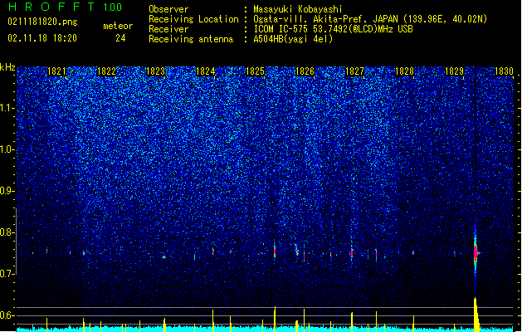Select antenna value A504HB(yagi 4el)
Image resolution: width=522 pixels, height=332 pixels.
tap(293, 39)
